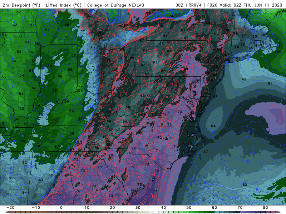Click the "60" color scale label
This screenshot has height=214, width=286.
click(214, 208)
